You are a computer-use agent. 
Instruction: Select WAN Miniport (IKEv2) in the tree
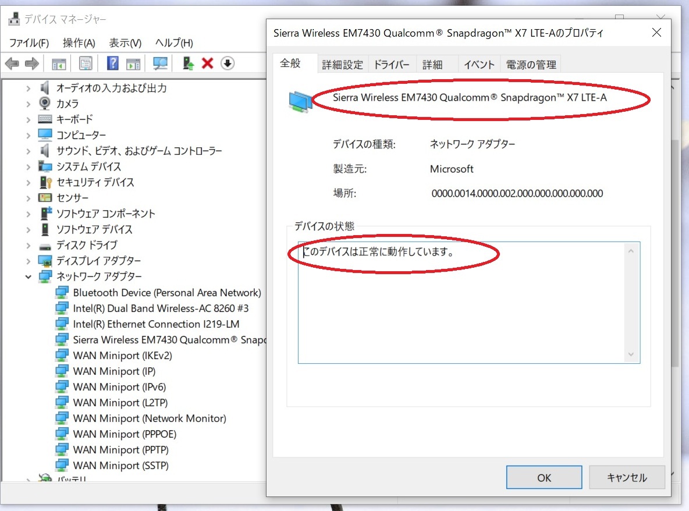(122, 356)
